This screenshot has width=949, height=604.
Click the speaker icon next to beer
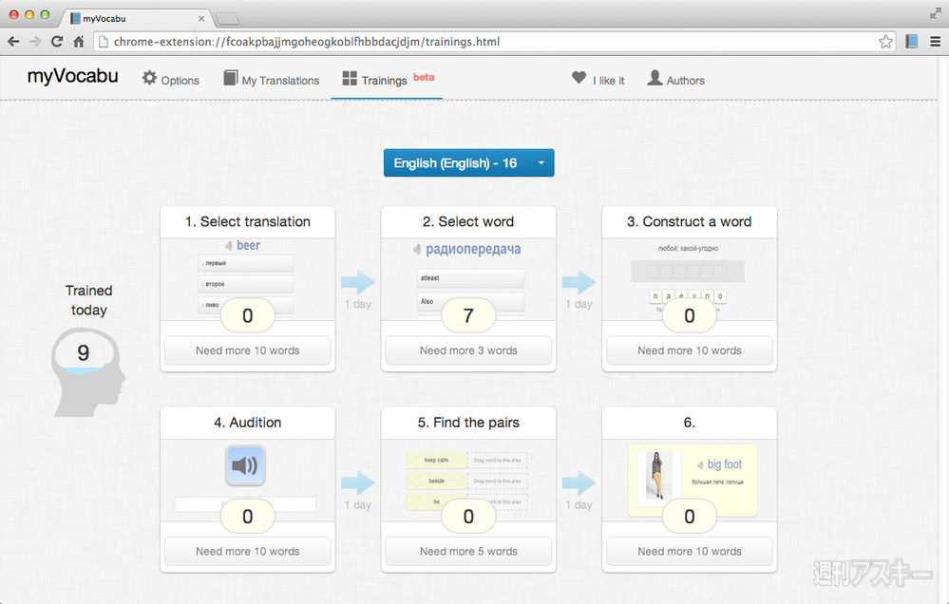click(229, 246)
